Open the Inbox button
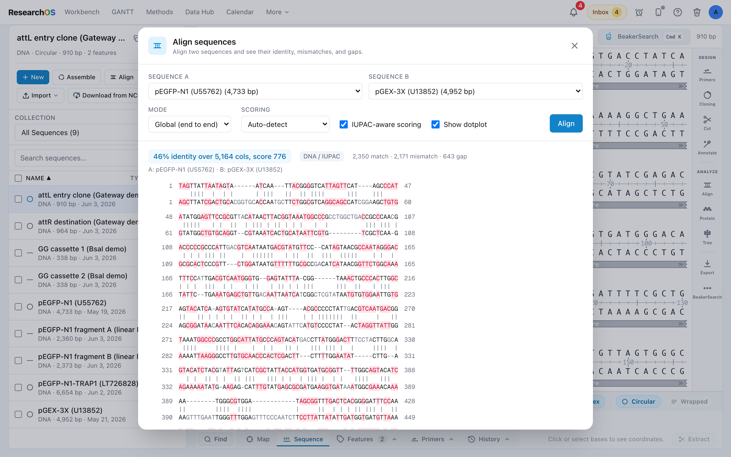The image size is (731, 457). pyautogui.click(x=607, y=12)
